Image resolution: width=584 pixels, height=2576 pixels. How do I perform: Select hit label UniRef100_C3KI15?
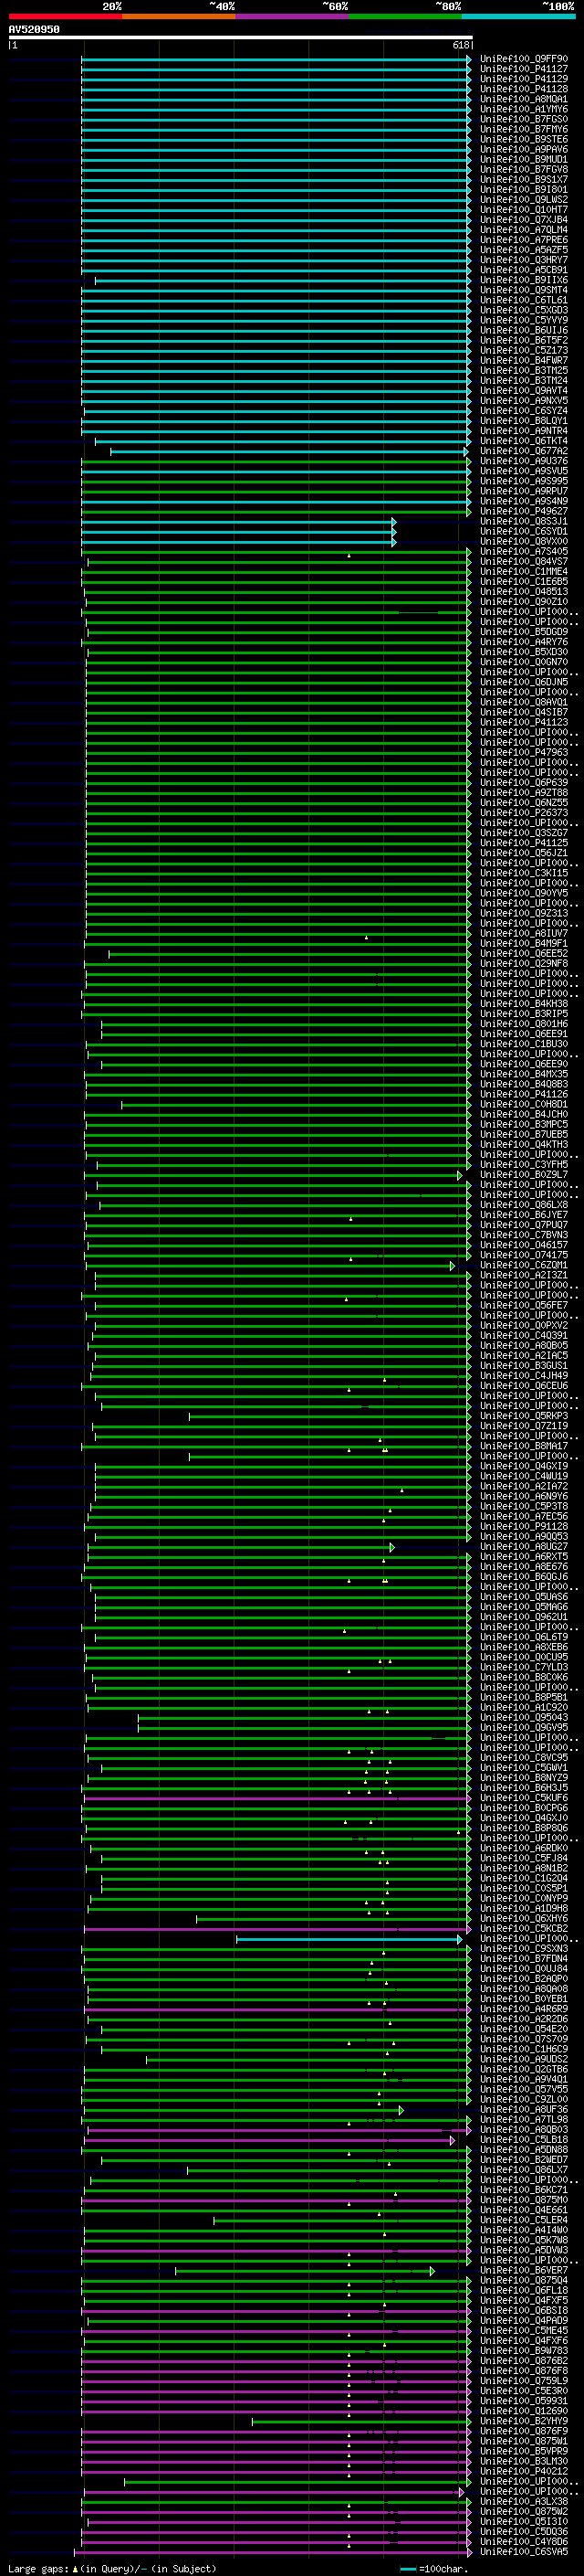pyautogui.click(x=524, y=873)
